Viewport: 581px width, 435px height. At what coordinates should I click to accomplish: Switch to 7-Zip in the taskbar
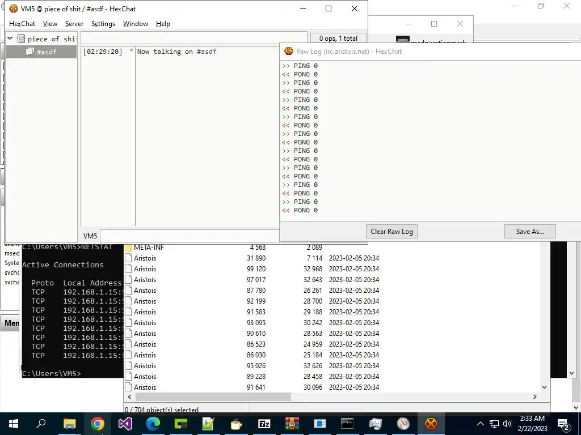coord(264,424)
